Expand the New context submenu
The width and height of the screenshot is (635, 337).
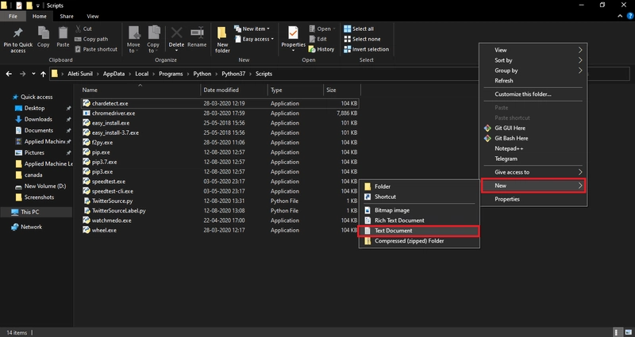point(533,186)
